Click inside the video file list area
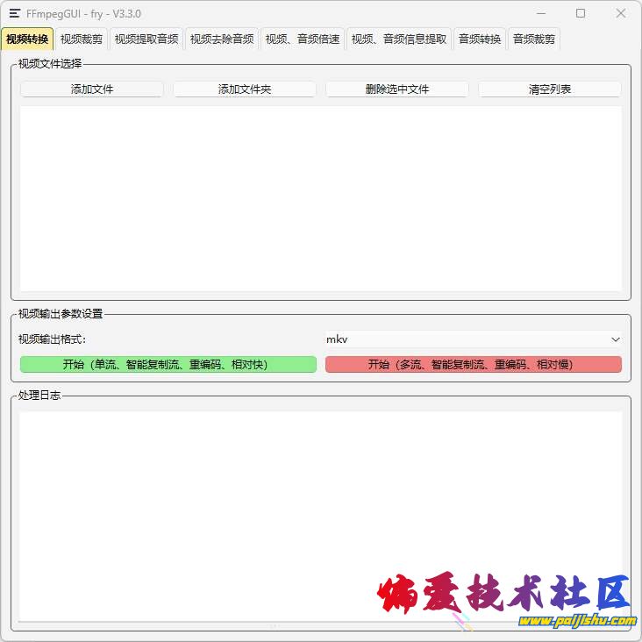 pos(320,198)
